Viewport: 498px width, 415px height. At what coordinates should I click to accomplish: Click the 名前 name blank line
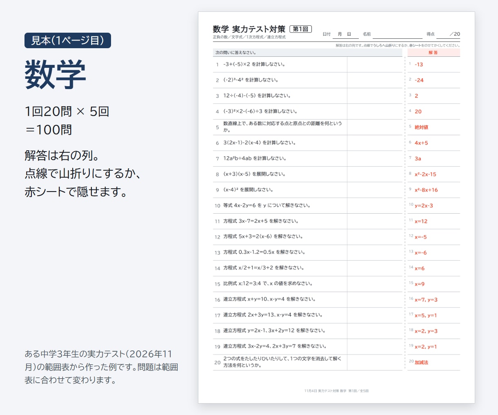coord(398,34)
